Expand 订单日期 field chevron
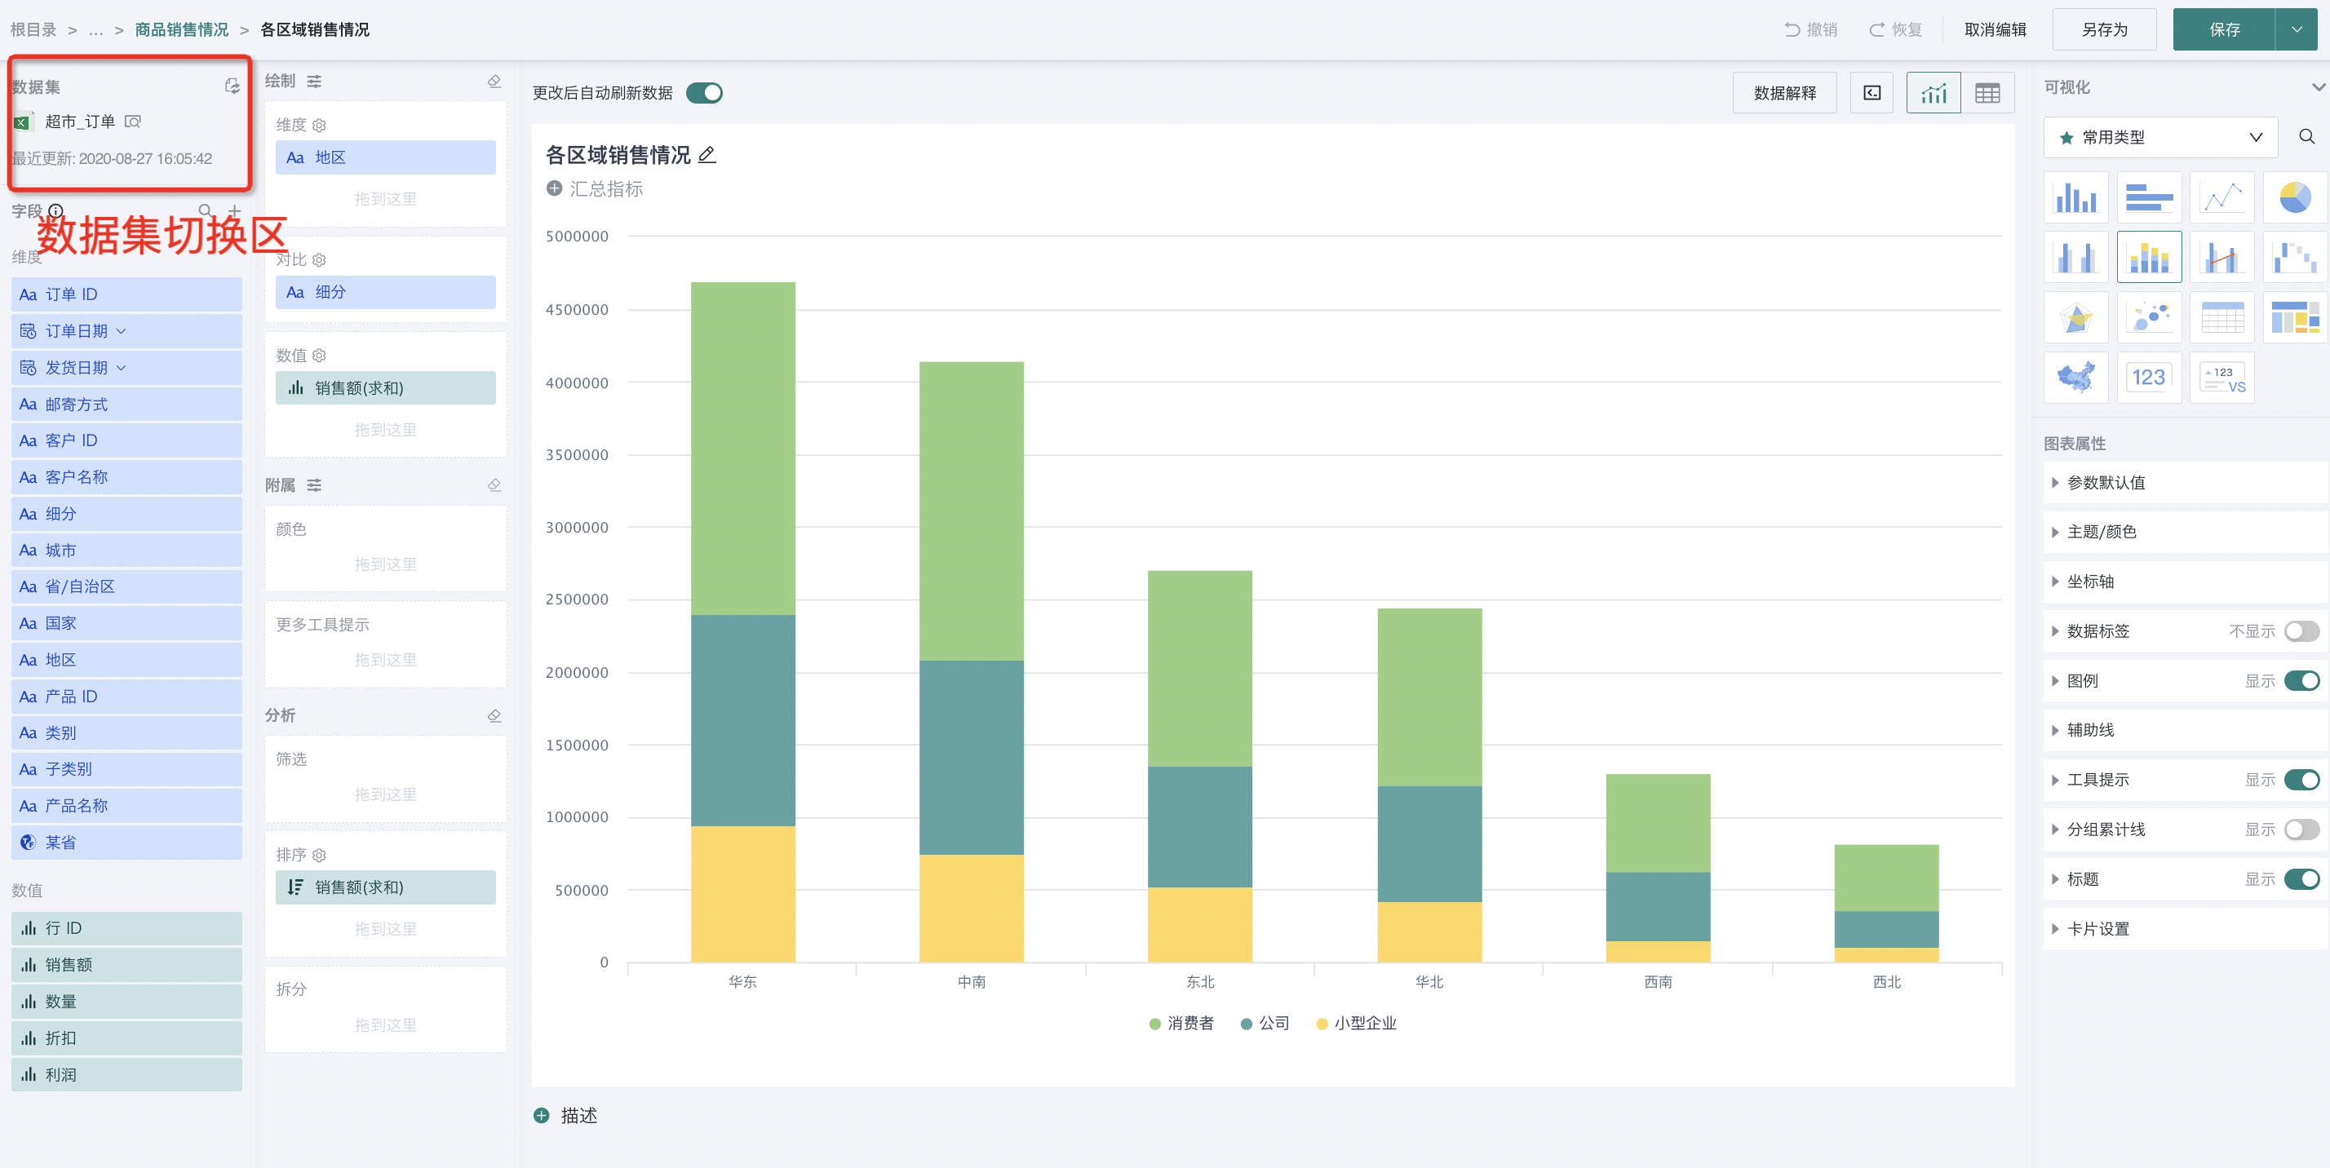Image resolution: width=2330 pixels, height=1168 pixels. (x=122, y=332)
